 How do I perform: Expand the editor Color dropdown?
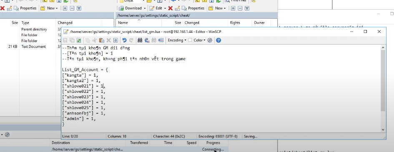199,40
